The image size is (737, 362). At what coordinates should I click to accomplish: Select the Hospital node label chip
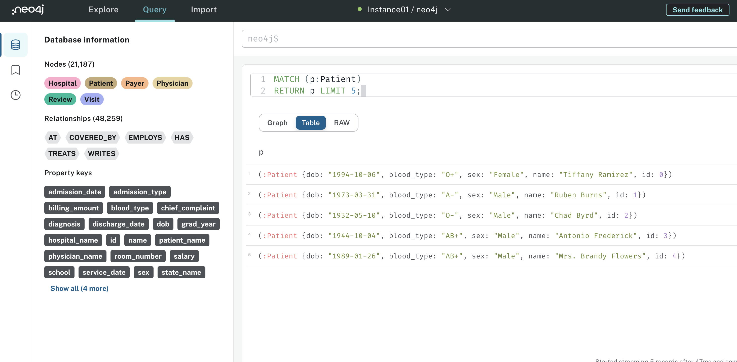tap(62, 83)
